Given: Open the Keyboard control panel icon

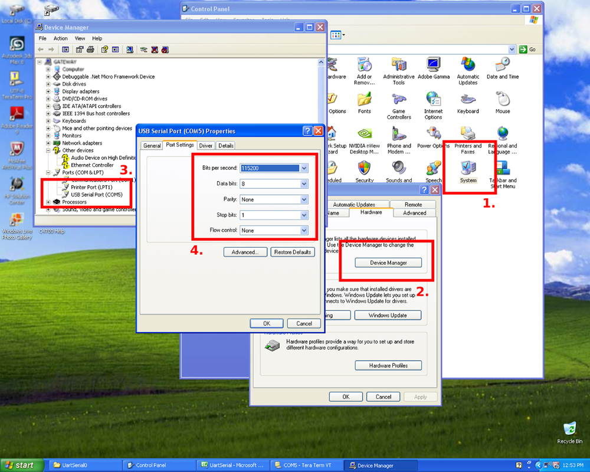Looking at the screenshot, I should 468,103.
